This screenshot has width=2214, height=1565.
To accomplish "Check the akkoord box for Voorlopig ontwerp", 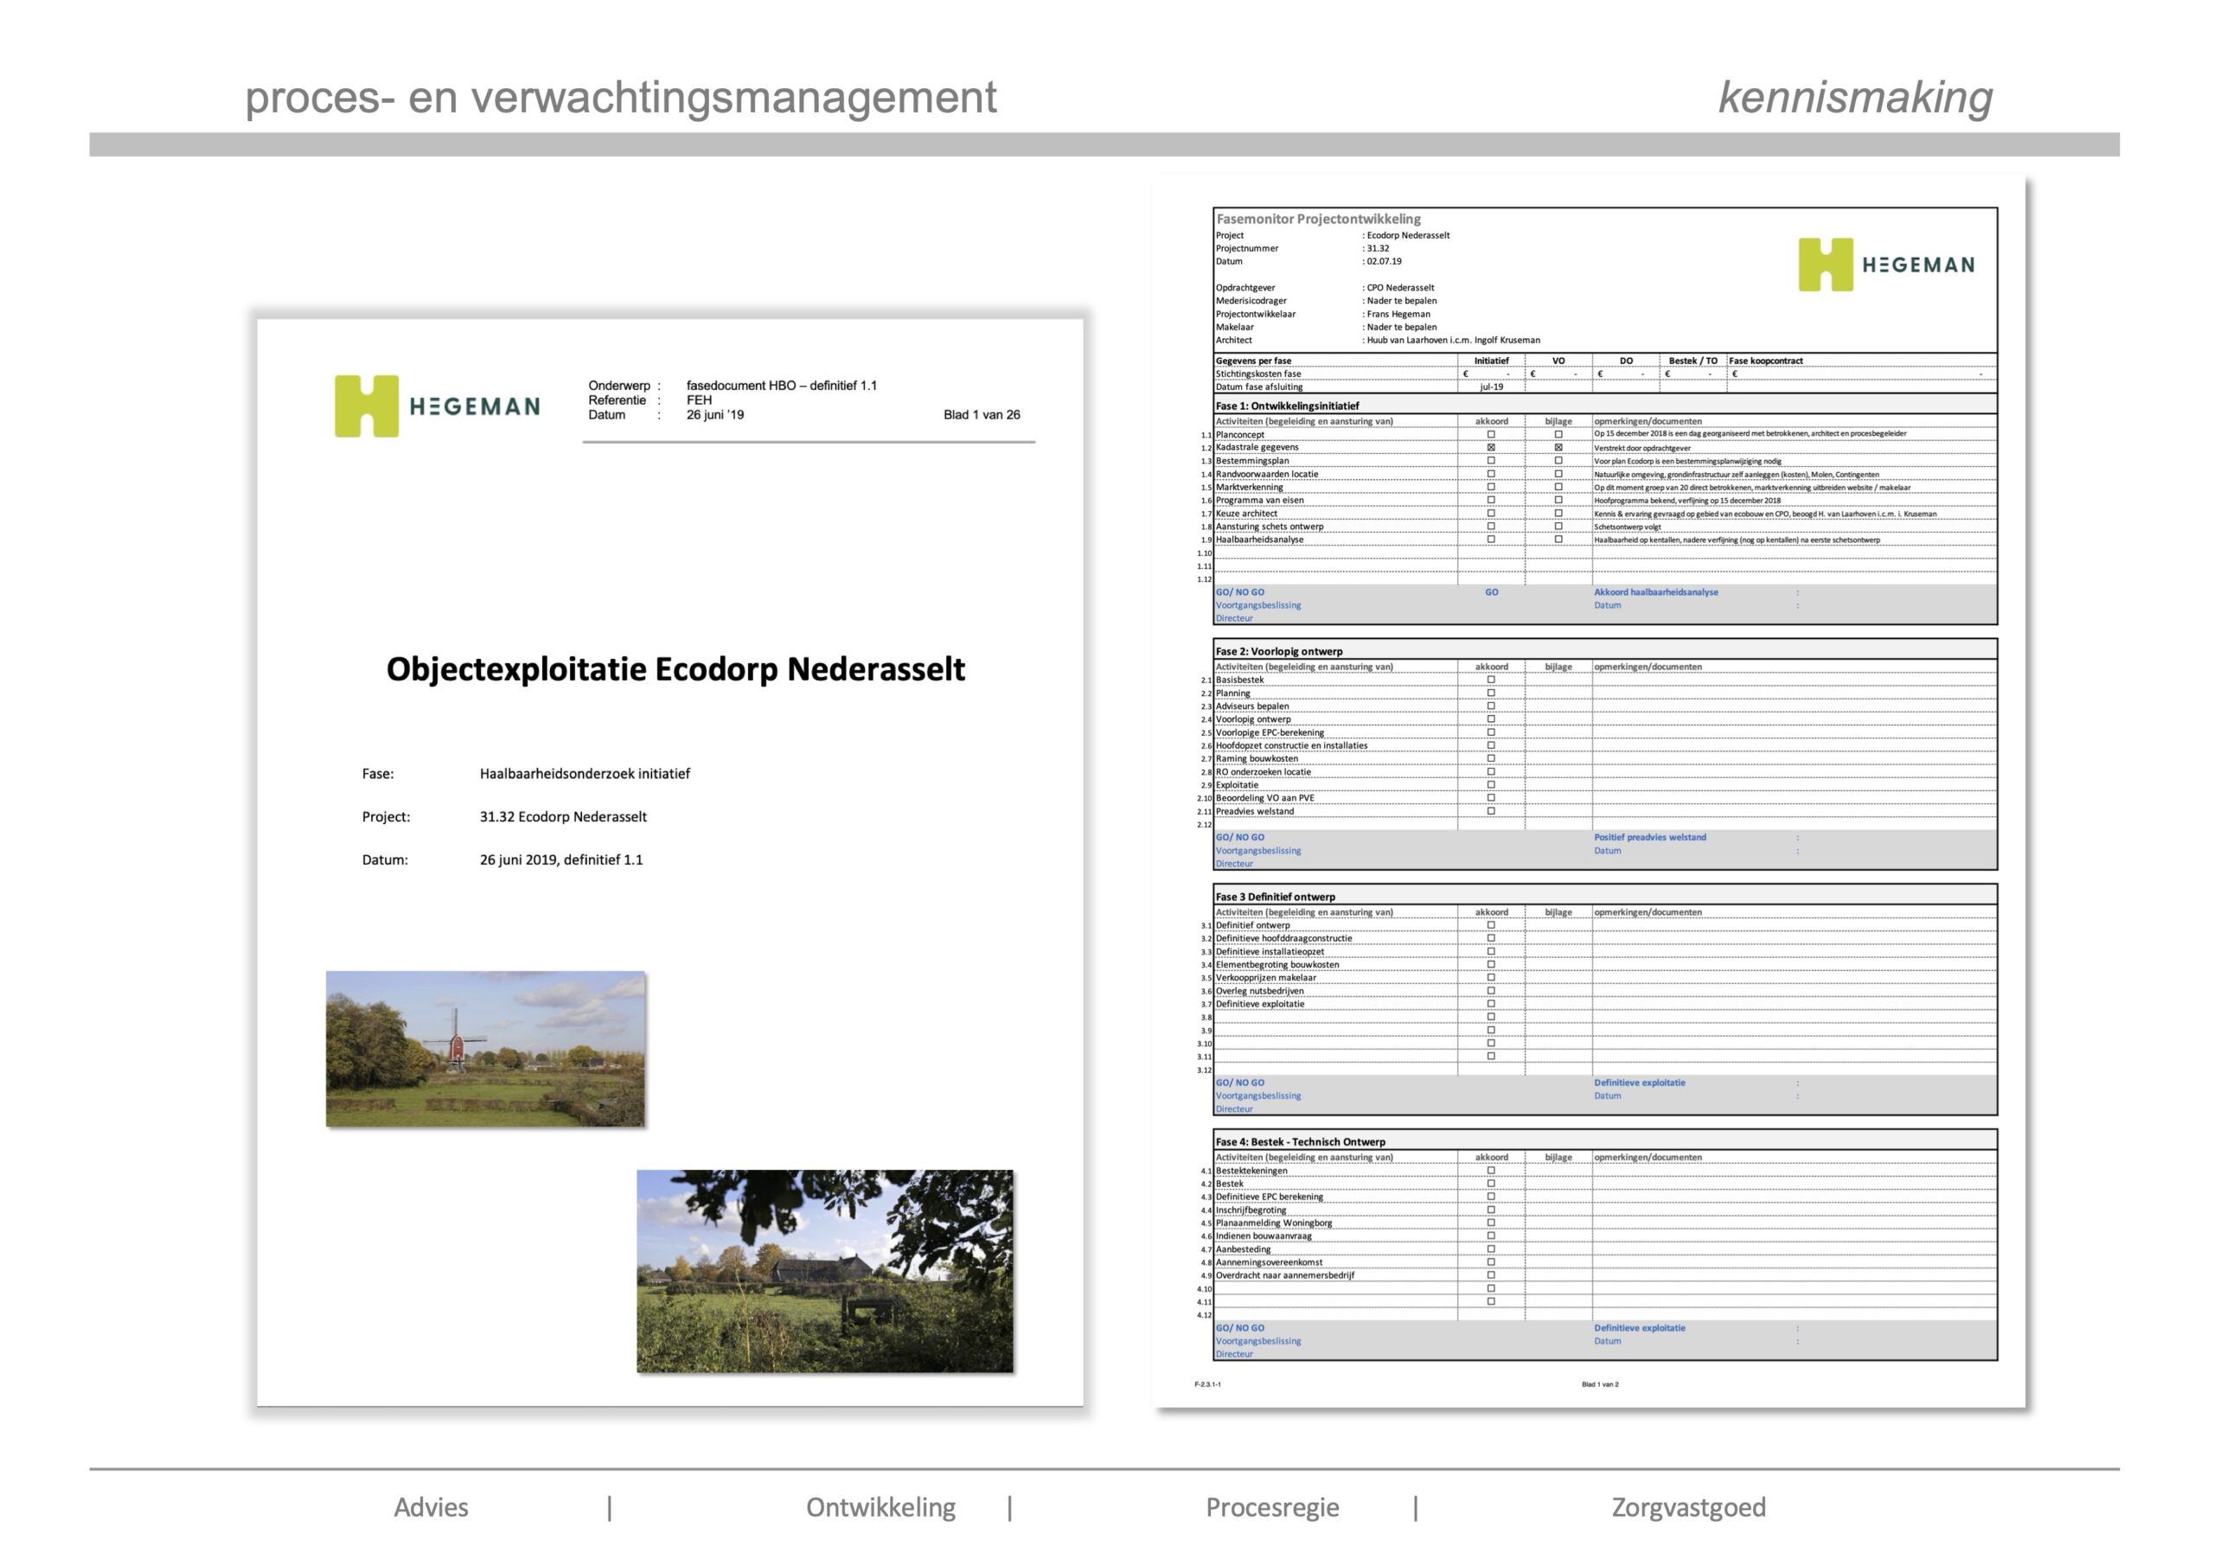I will tap(1491, 719).
